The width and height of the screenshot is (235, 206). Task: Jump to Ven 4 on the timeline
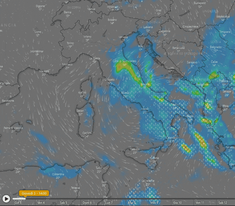click(41, 203)
